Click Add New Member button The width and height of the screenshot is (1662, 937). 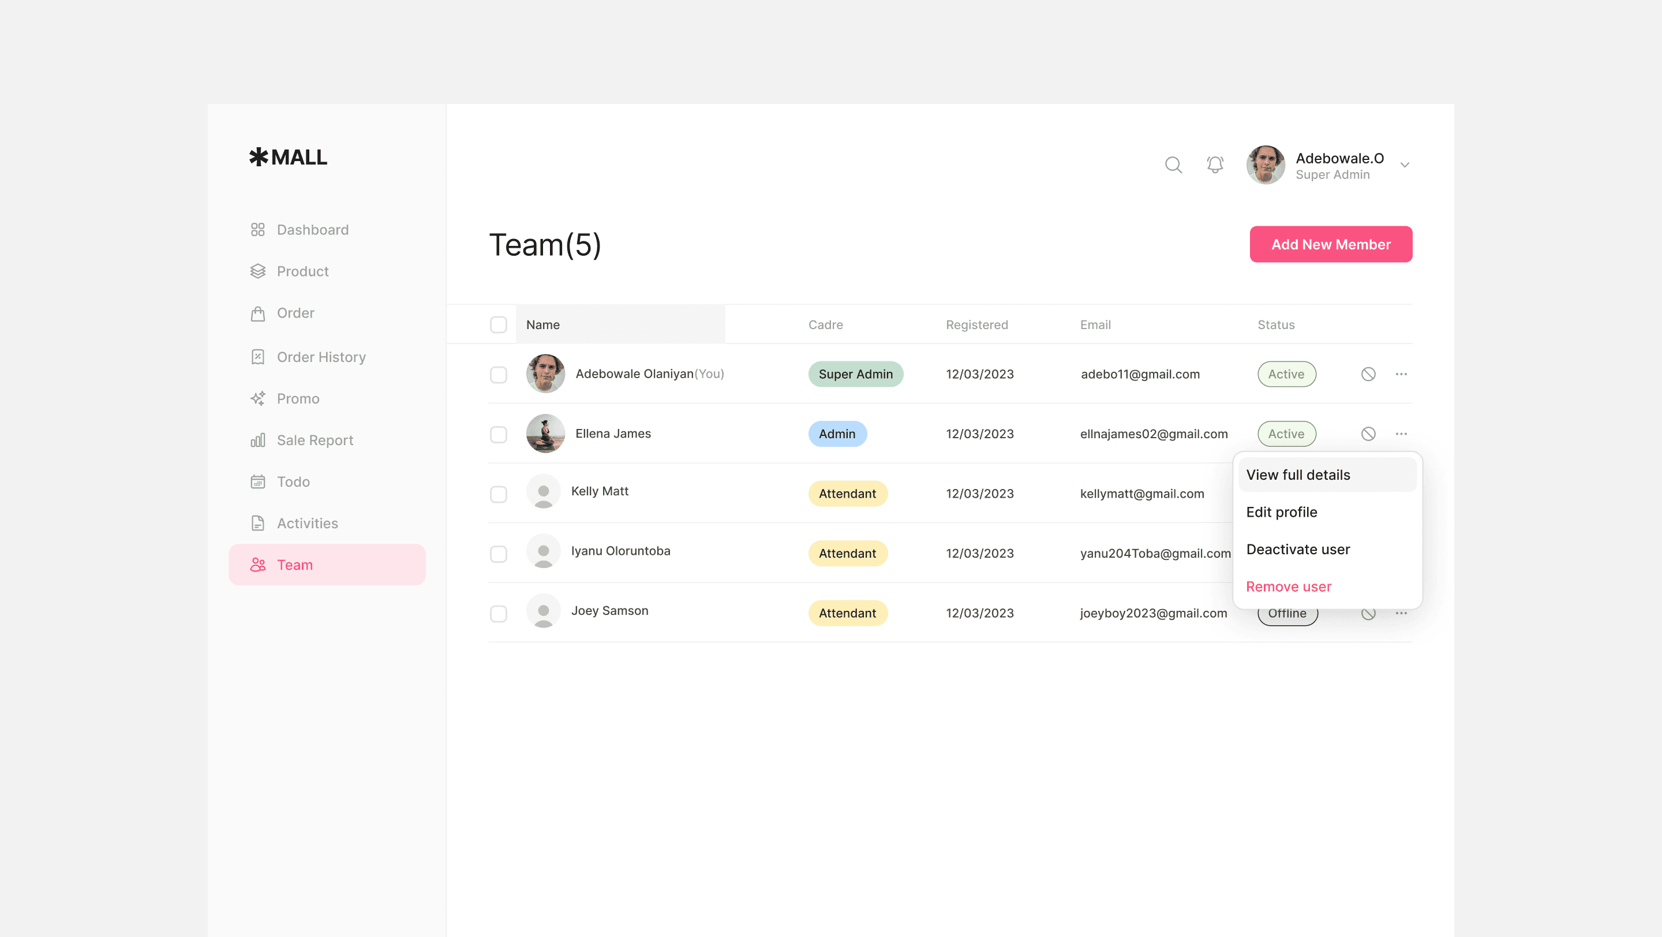pyautogui.click(x=1330, y=245)
